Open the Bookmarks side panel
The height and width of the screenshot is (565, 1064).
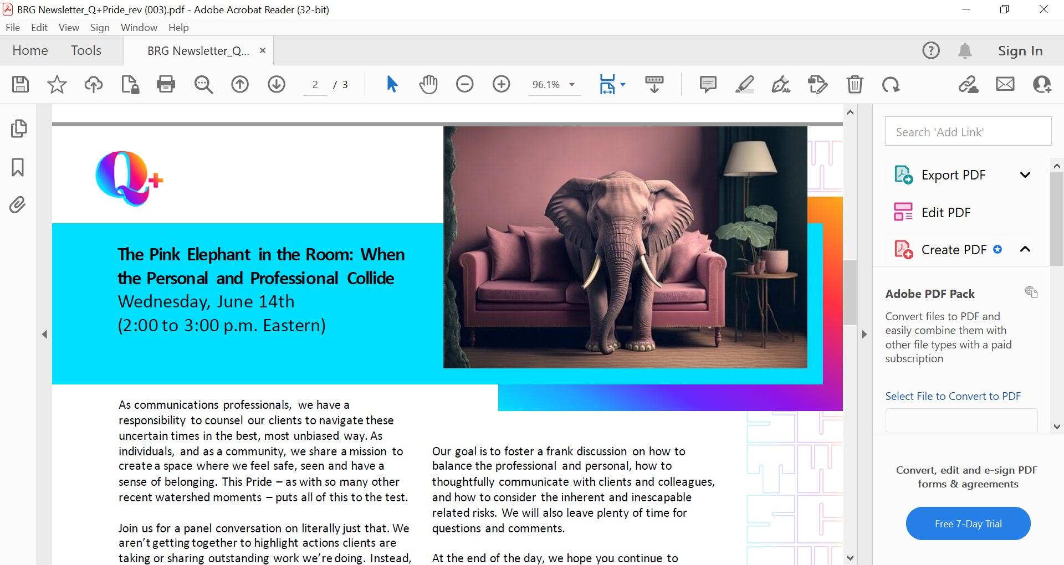click(x=18, y=167)
